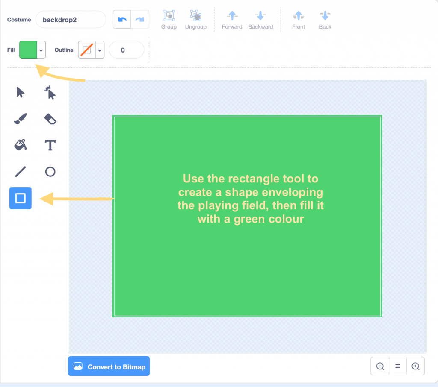Choose the Circle tool

click(50, 172)
